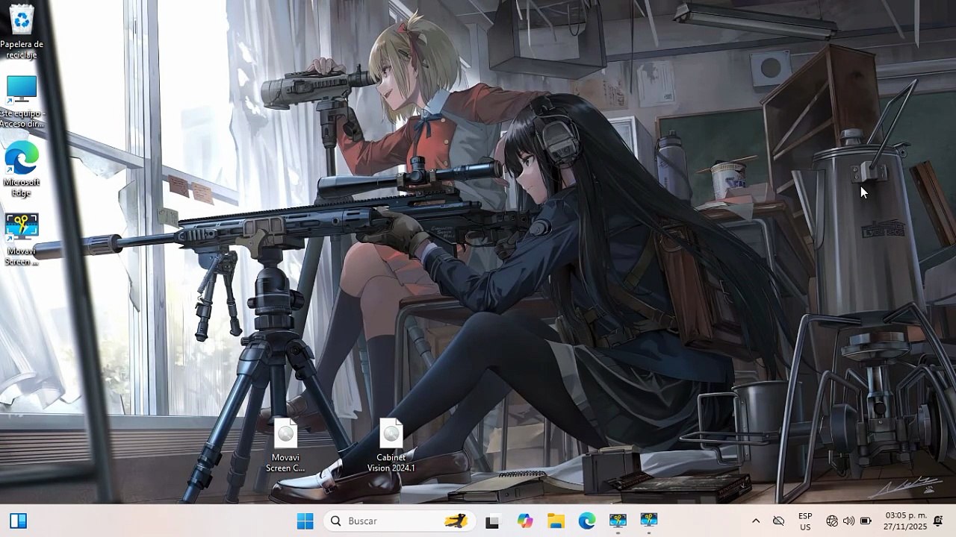Click the Buscar search box on the taskbar
The width and height of the screenshot is (956, 537).
400,521
